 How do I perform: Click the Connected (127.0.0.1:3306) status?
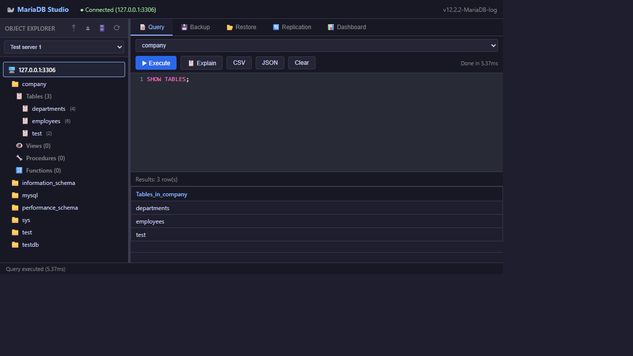click(118, 10)
